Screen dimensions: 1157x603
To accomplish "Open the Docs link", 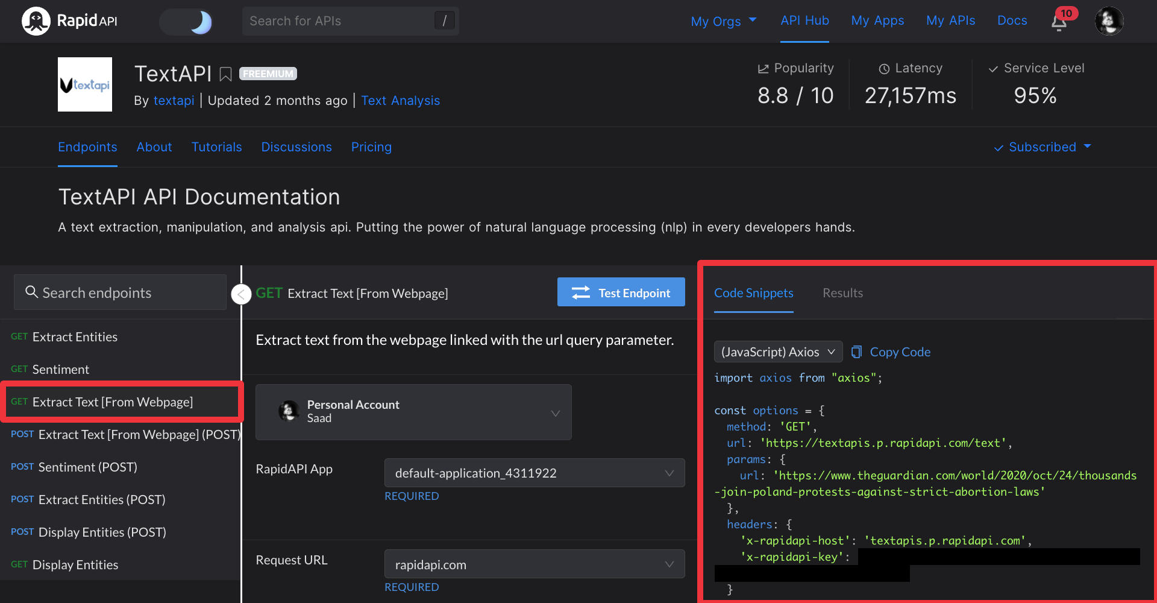I will [1012, 21].
